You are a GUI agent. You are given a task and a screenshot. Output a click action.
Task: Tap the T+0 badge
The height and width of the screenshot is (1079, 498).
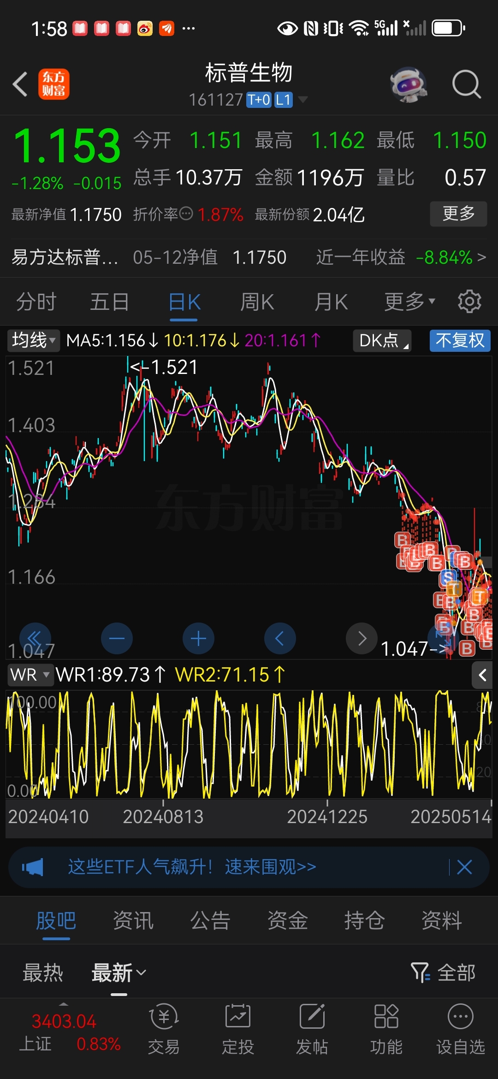[x=259, y=100]
